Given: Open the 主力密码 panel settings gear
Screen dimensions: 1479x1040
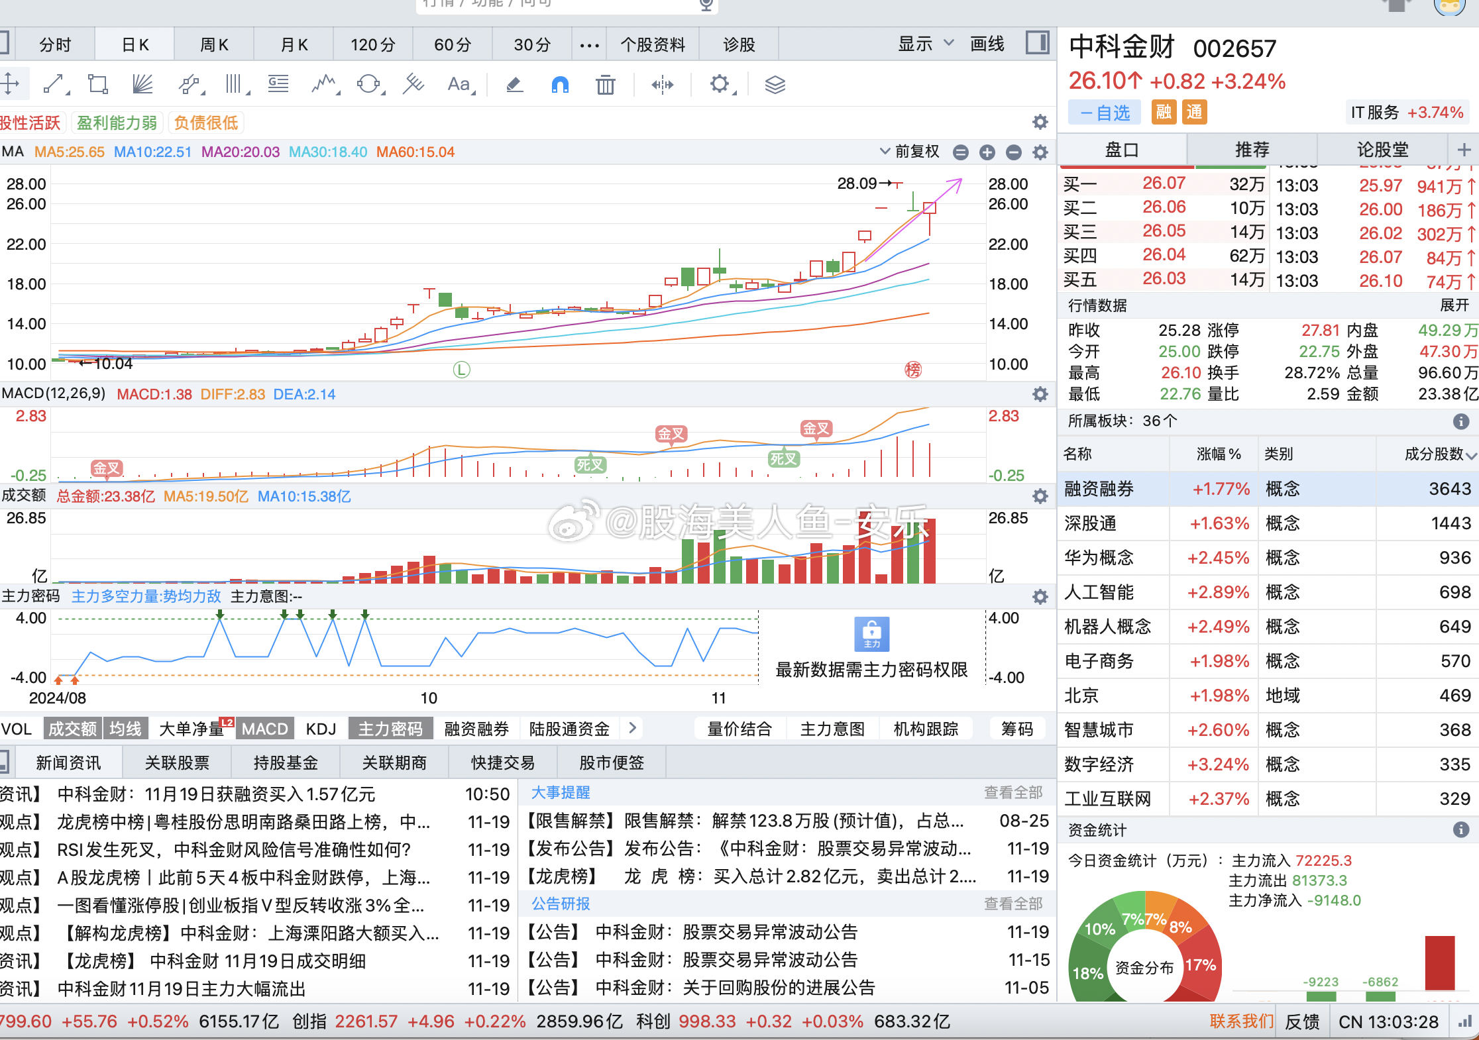Looking at the screenshot, I should point(1040,597).
